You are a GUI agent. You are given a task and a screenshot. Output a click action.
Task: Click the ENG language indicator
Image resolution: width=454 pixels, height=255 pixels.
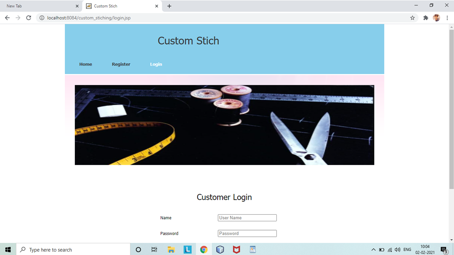[407, 250]
